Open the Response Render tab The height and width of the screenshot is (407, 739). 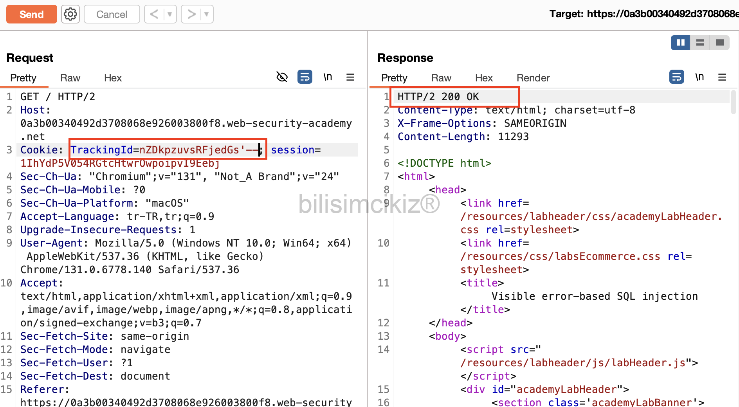533,78
